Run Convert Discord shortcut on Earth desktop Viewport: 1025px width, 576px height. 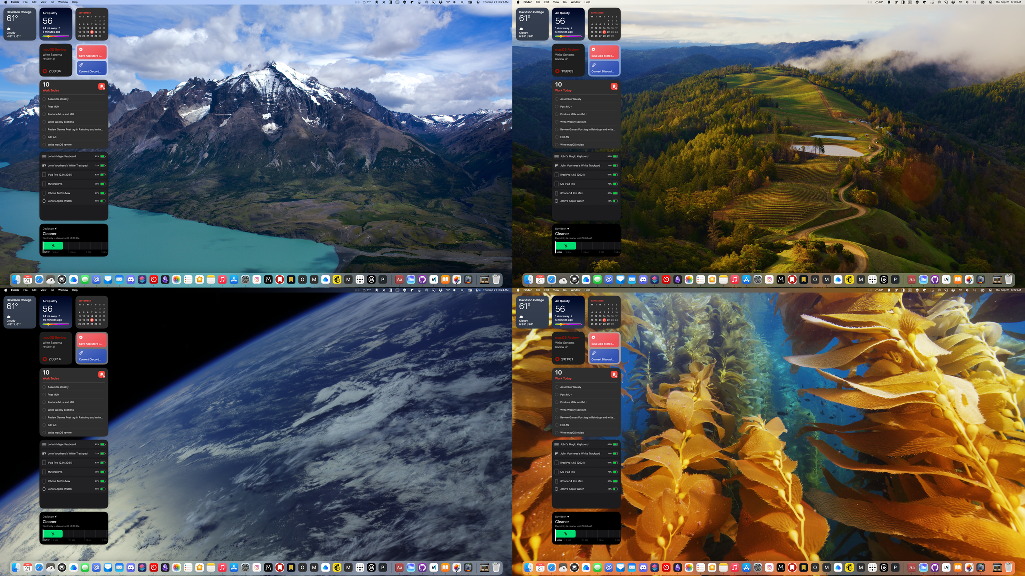pos(92,356)
